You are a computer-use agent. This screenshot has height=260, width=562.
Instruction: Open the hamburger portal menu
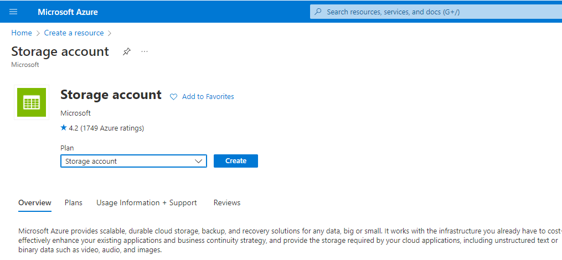pos(13,12)
